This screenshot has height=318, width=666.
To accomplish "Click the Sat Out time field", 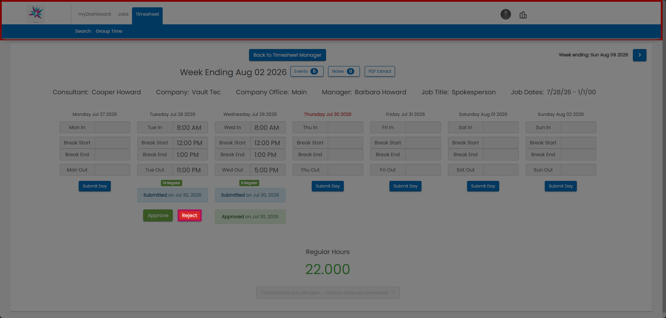I will click(501, 170).
